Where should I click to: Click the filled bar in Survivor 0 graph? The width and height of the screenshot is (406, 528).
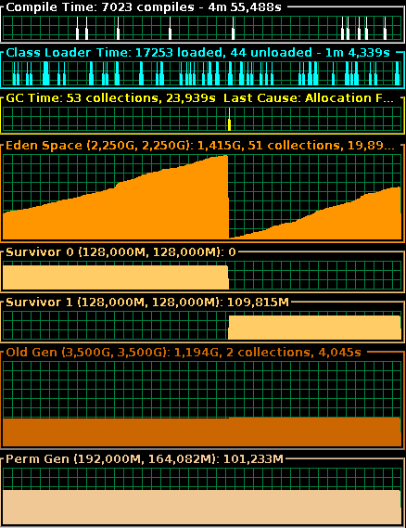(x=116, y=277)
